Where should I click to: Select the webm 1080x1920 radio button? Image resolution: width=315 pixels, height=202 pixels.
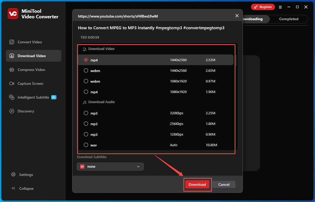coord(86,81)
